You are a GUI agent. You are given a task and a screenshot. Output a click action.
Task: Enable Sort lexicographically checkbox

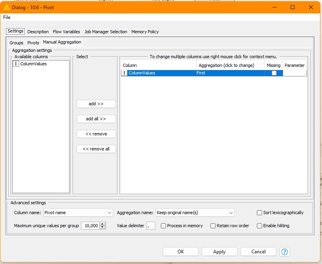pyautogui.click(x=260, y=213)
